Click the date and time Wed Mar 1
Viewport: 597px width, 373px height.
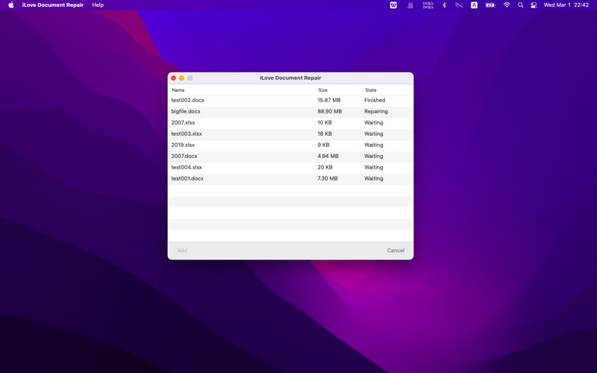[x=566, y=5]
